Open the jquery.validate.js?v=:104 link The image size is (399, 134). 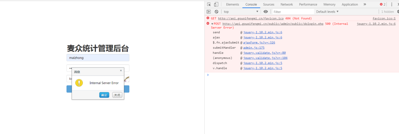pos(265,58)
